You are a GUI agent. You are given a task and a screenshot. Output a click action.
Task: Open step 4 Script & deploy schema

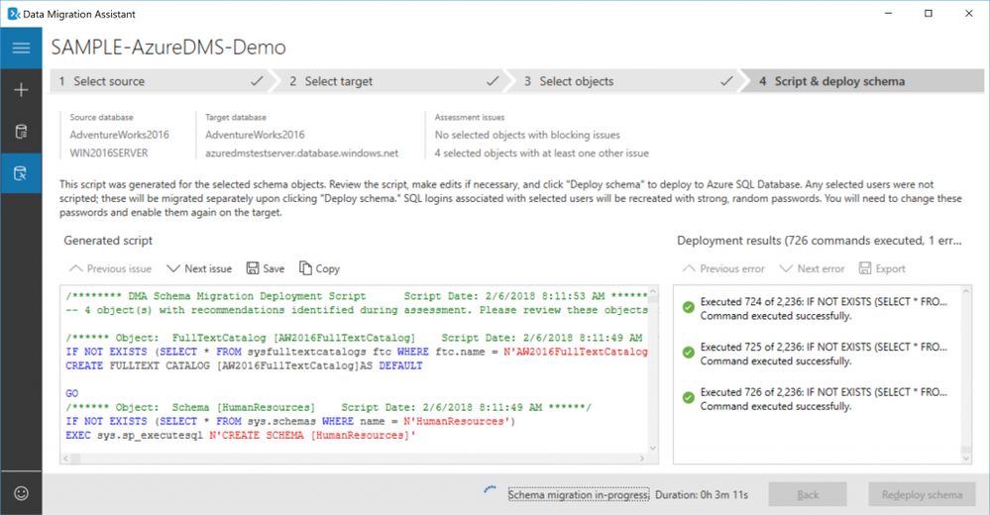[x=864, y=81]
